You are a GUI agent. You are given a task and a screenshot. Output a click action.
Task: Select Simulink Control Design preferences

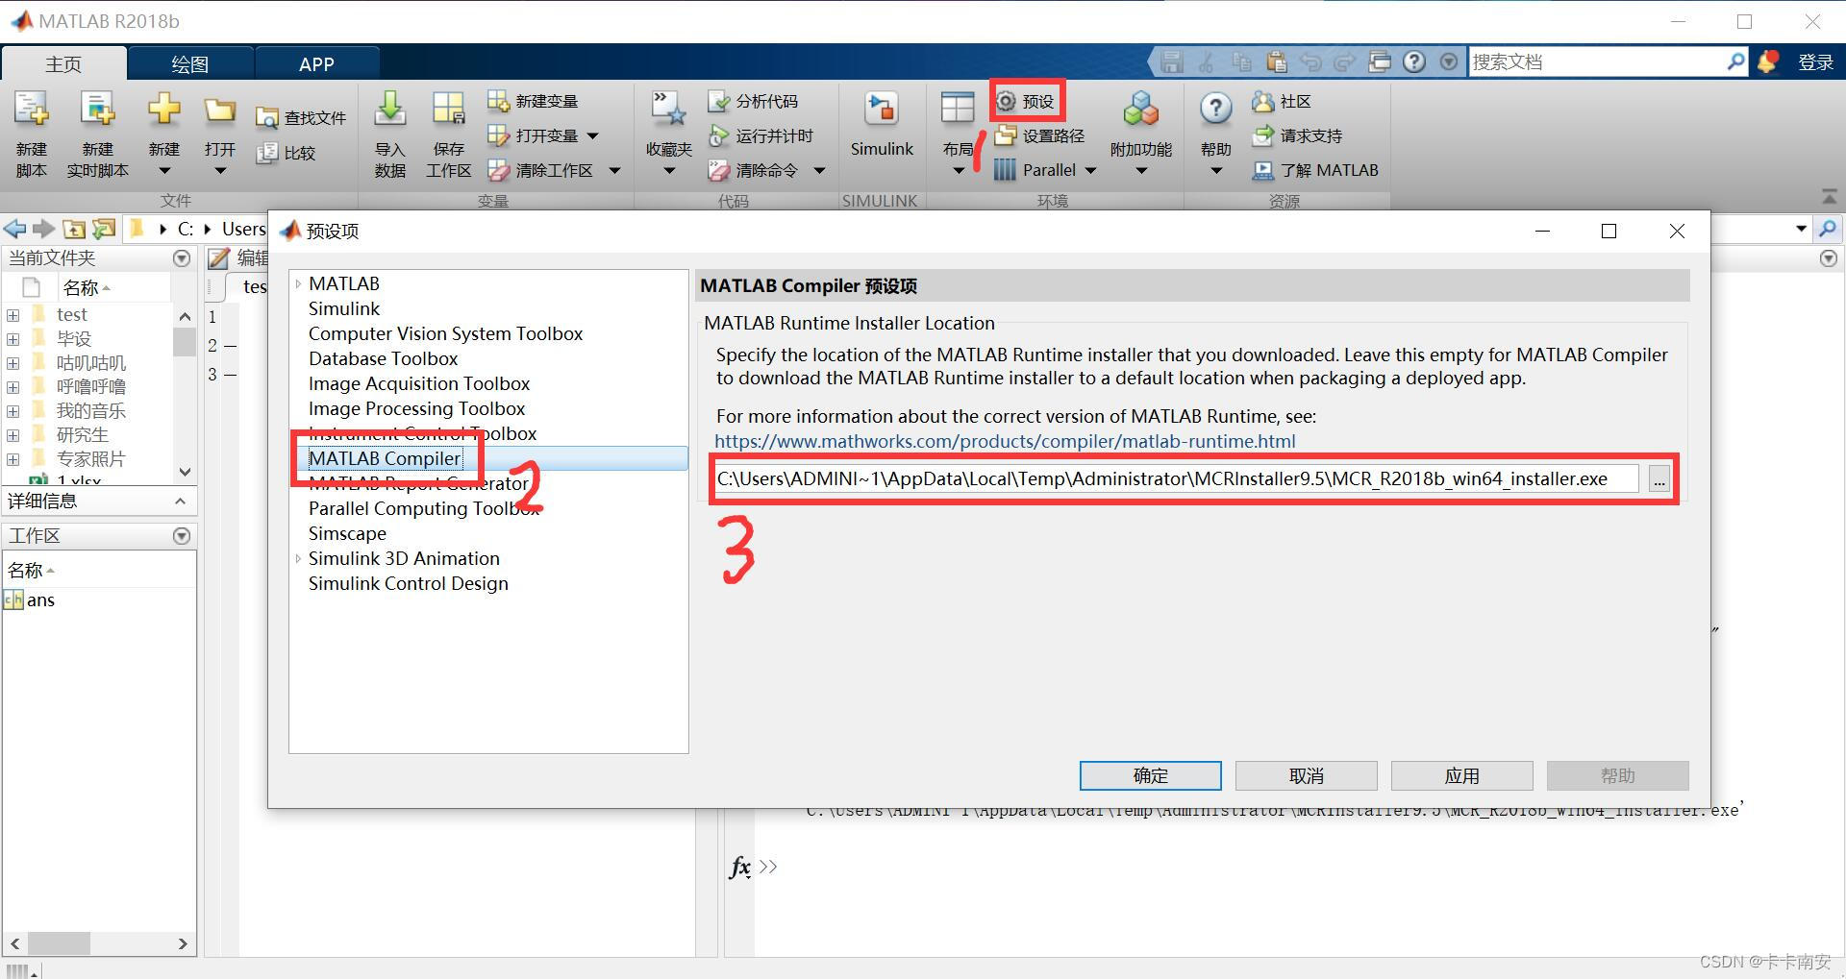(408, 583)
